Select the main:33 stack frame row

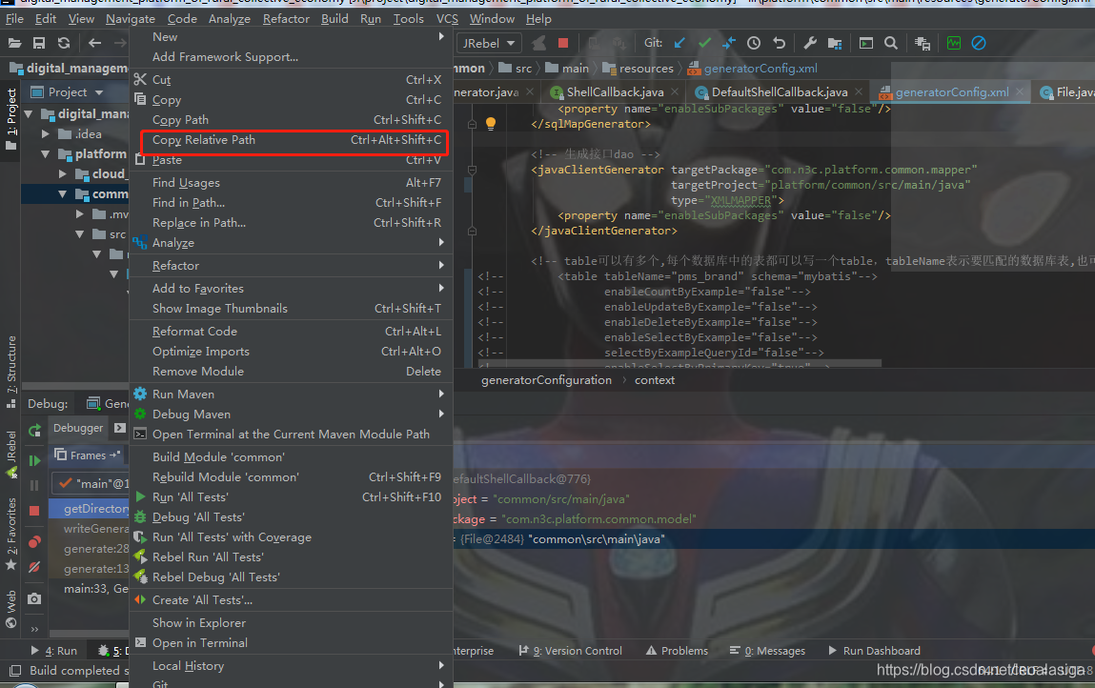[x=89, y=589]
